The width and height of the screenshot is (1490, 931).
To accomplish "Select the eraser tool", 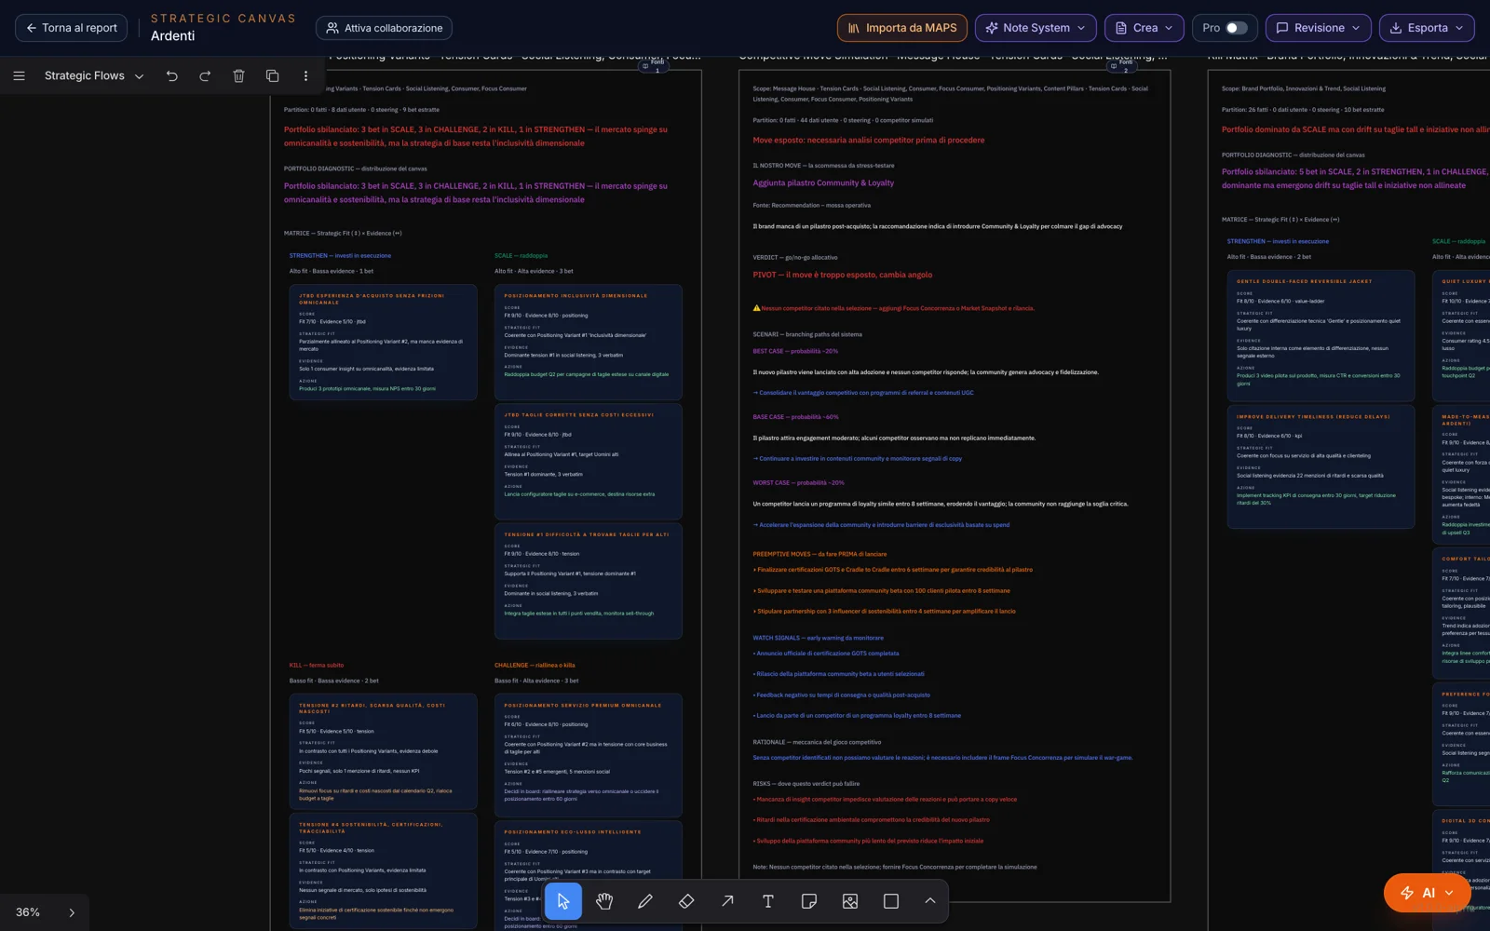I will [686, 901].
